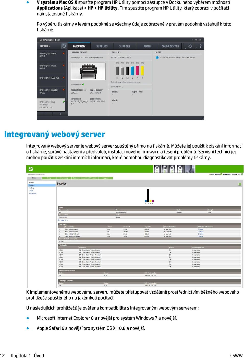Expand the dropdown arrow before the help icon

(196, 47)
